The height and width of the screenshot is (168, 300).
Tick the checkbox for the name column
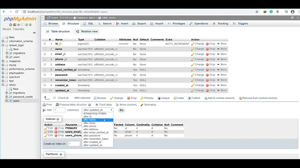coord(45,49)
